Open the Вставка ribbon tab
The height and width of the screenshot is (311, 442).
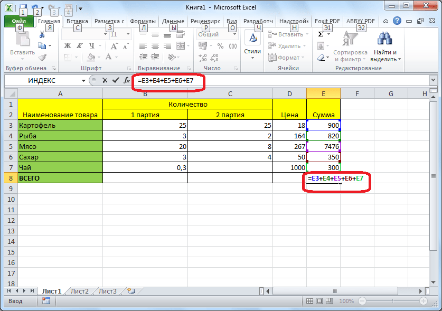coord(77,22)
